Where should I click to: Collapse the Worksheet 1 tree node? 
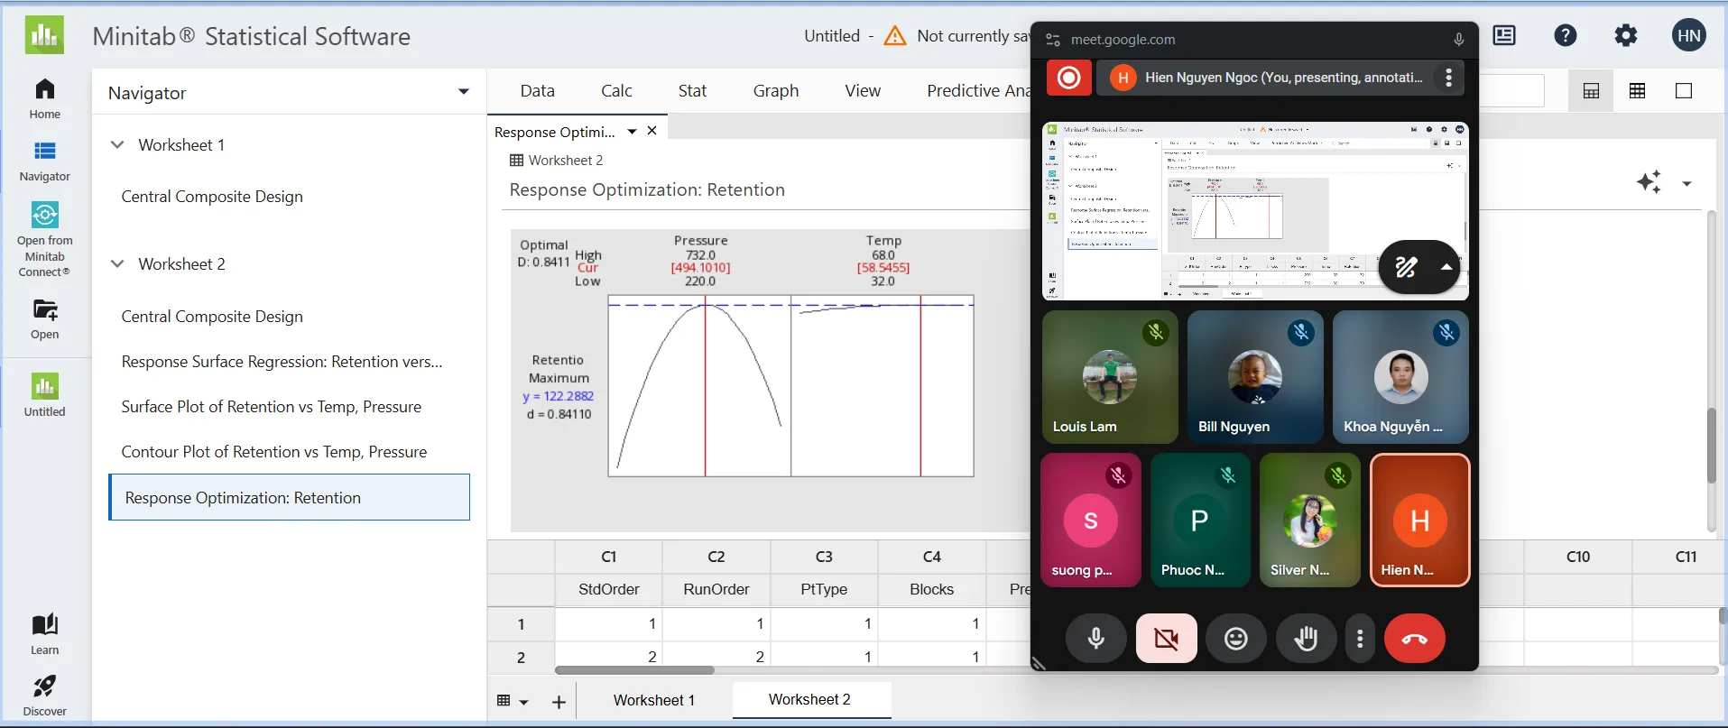pos(117,145)
